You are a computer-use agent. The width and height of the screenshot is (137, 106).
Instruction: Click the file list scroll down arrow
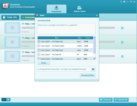[94, 58]
